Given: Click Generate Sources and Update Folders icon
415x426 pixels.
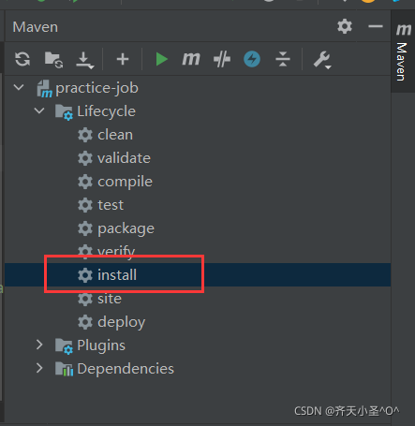Looking at the screenshot, I should 53,59.
